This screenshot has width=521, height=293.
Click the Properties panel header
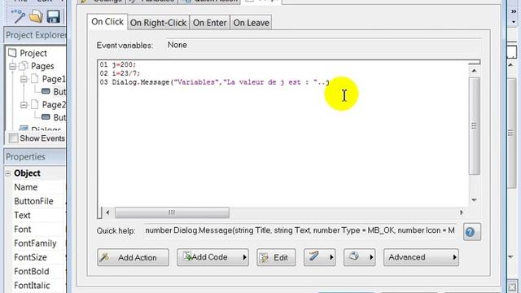pyautogui.click(x=35, y=157)
